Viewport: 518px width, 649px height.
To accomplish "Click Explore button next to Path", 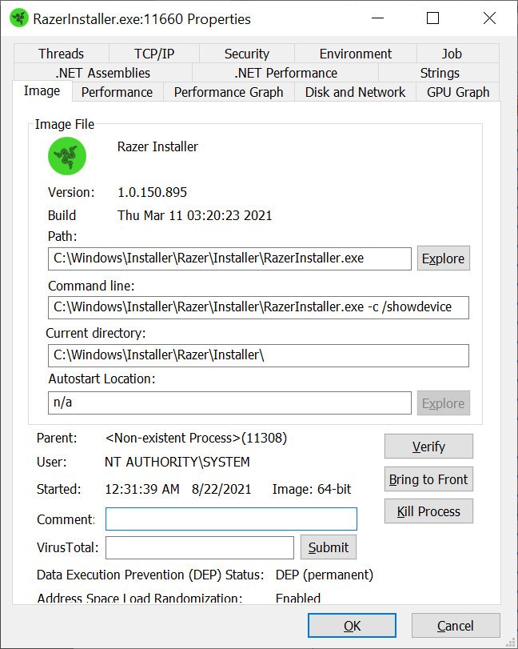I will tap(443, 258).
